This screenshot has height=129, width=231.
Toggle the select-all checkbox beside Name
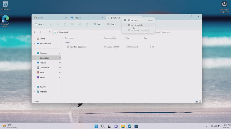pyautogui.click(x=66, y=38)
